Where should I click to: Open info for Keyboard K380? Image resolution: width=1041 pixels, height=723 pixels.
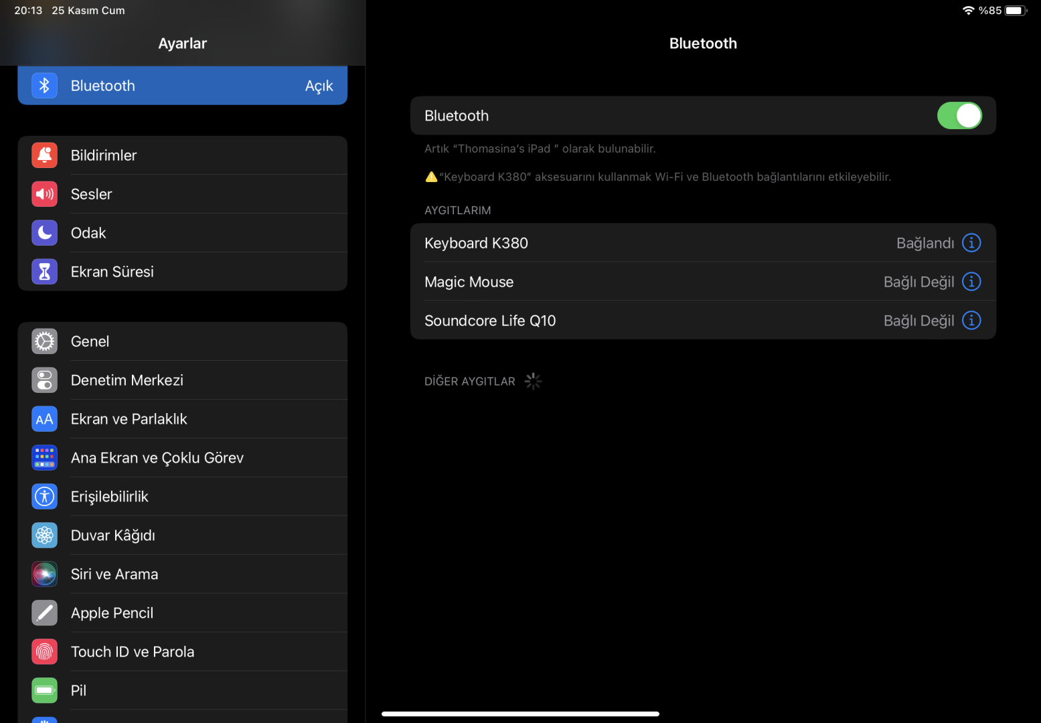coord(971,242)
